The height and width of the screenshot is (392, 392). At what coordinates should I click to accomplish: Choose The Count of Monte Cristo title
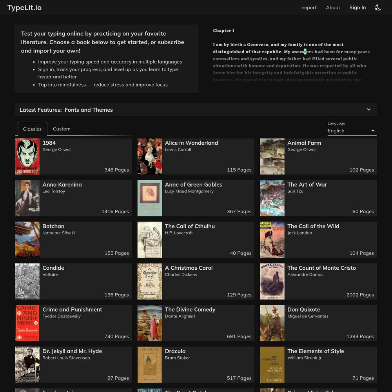pos(321,268)
